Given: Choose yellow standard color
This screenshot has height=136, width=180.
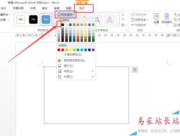Looking at the screenshot, I should point(70,50).
